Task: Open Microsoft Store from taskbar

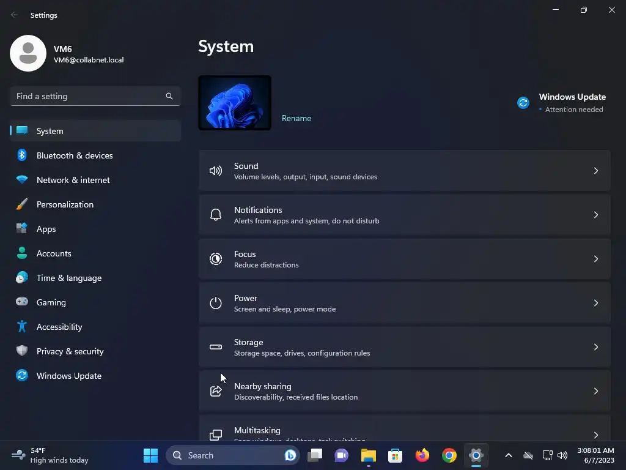Action: pos(395,455)
